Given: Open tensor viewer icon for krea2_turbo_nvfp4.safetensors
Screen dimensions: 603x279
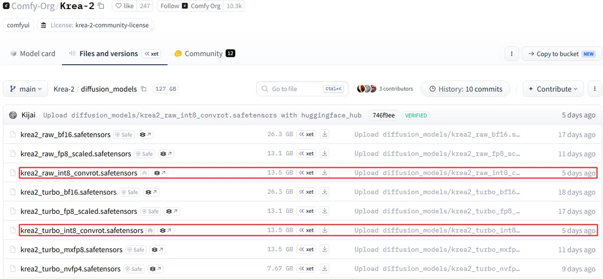Looking at the screenshot, I should [156, 269].
